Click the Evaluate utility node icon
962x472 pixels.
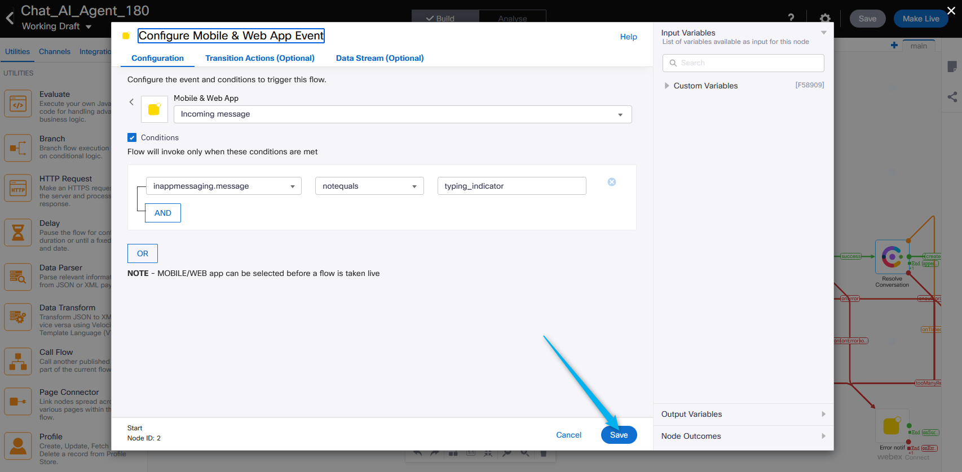pos(18,104)
